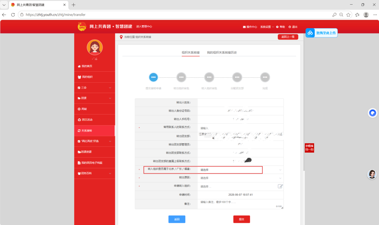Click the browser refresh icon
Screen dimensions: 379x225
point(13,15)
